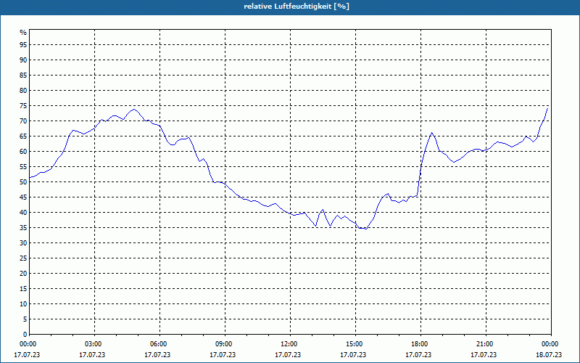Screen dimensions: 580x363
Task: Click the y-axis label 10
Action: coord(23,303)
